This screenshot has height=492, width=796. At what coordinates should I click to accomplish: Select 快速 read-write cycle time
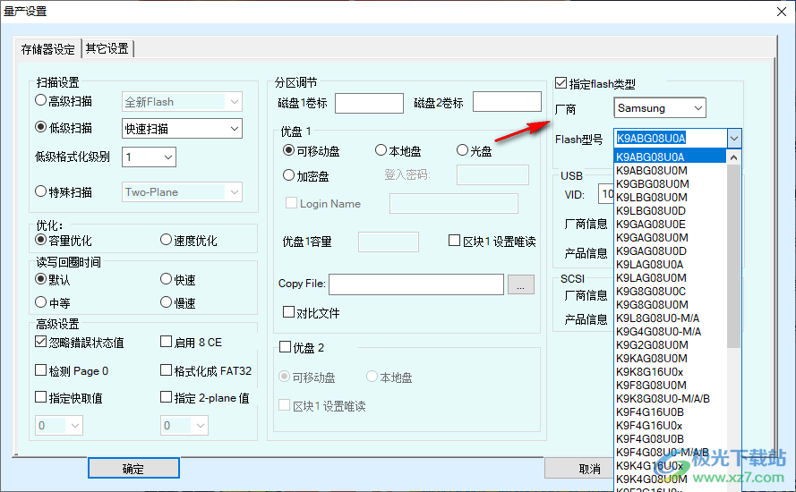[x=166, y=279]
